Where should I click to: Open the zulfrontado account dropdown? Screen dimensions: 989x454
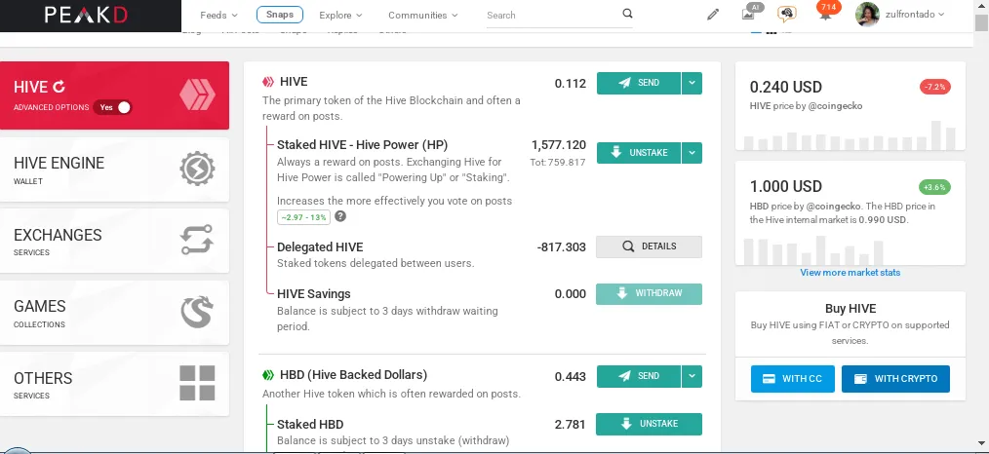click(x=916, y=15)
